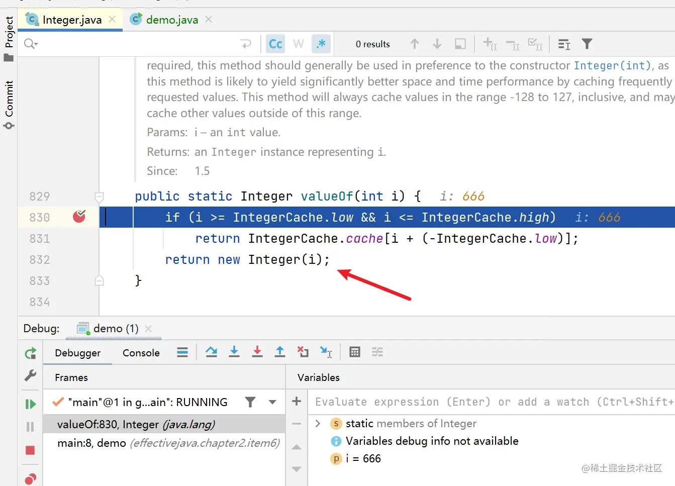The height and width of the screenshot is (486, 675).
Task: Close the demo (1) debug session tab
Action: click(148, 329)
